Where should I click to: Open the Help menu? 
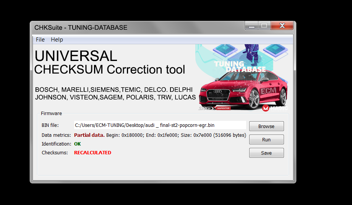57,40
